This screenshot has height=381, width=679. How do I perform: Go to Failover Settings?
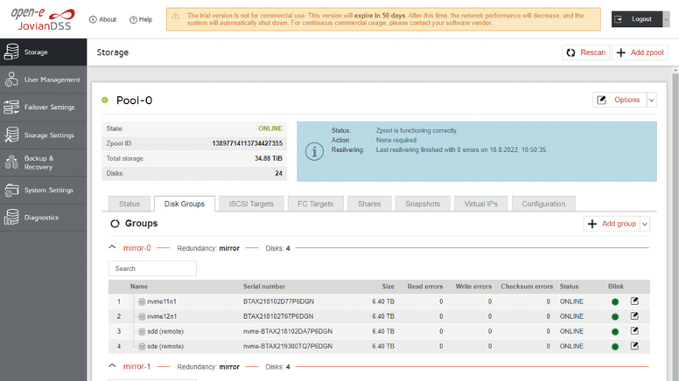43,107
